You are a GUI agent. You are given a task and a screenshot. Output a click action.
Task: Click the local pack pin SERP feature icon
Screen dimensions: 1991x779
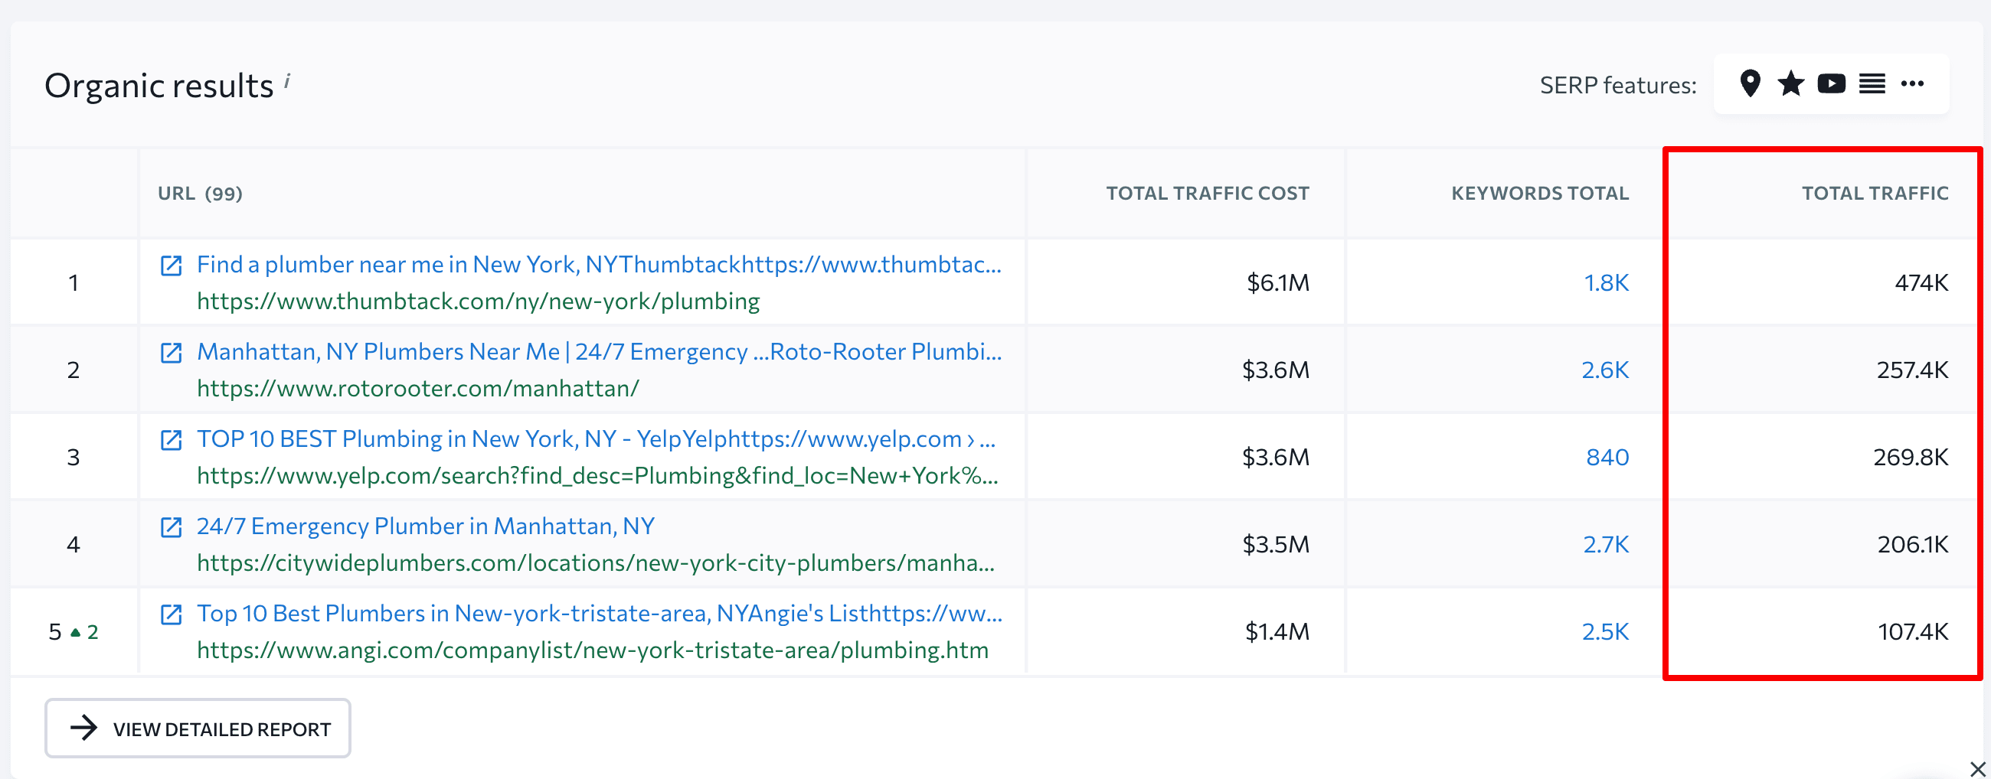pos(1750,83)
